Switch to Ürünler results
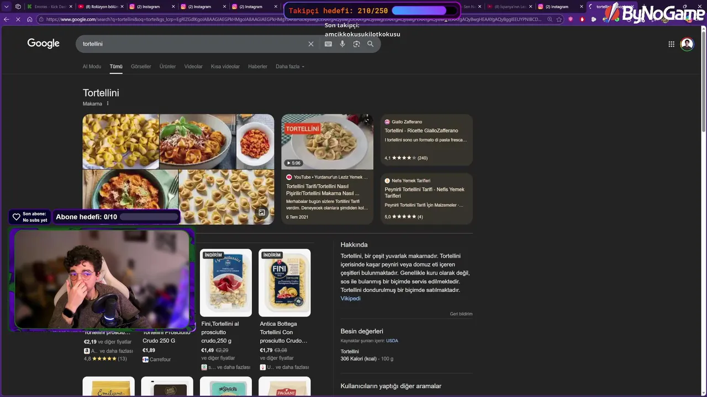 point(168,67)
